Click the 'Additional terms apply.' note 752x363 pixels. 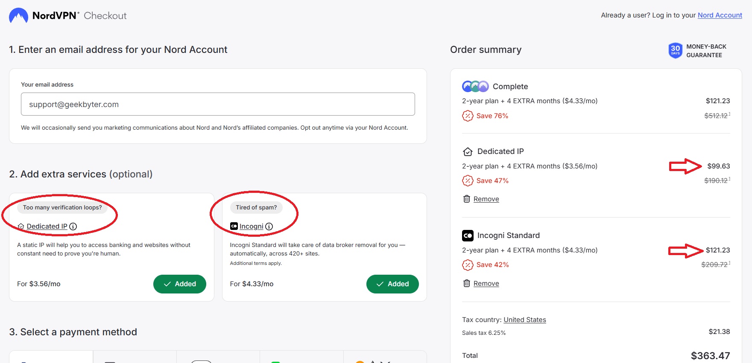click(x=256, y=264)
